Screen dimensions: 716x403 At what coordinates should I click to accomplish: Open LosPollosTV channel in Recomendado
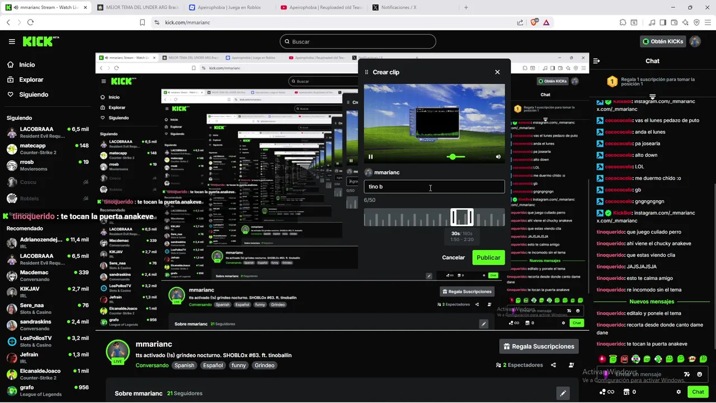pos(48,341)
